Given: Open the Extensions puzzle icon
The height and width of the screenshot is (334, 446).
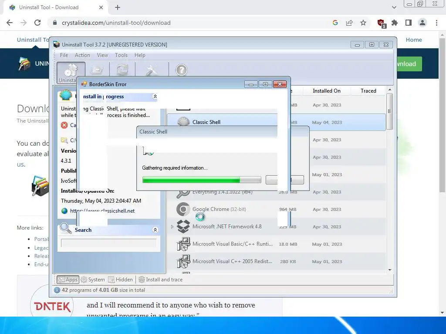Looking at the screenshot, I should click(x=395, y=23).
